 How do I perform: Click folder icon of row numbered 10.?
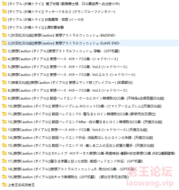click(4, 106)
